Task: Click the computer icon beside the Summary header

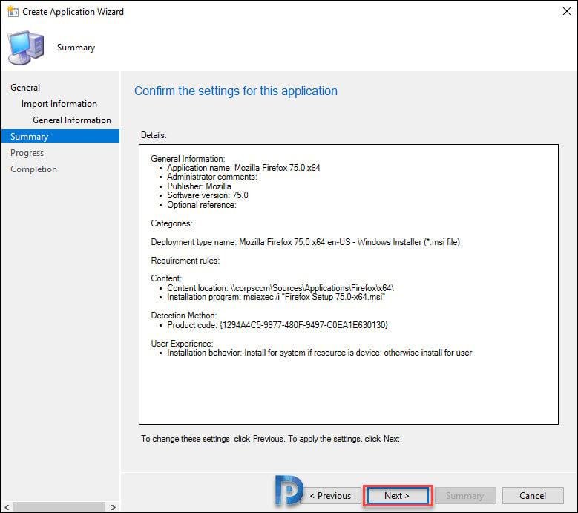Action: click(25, 48)
